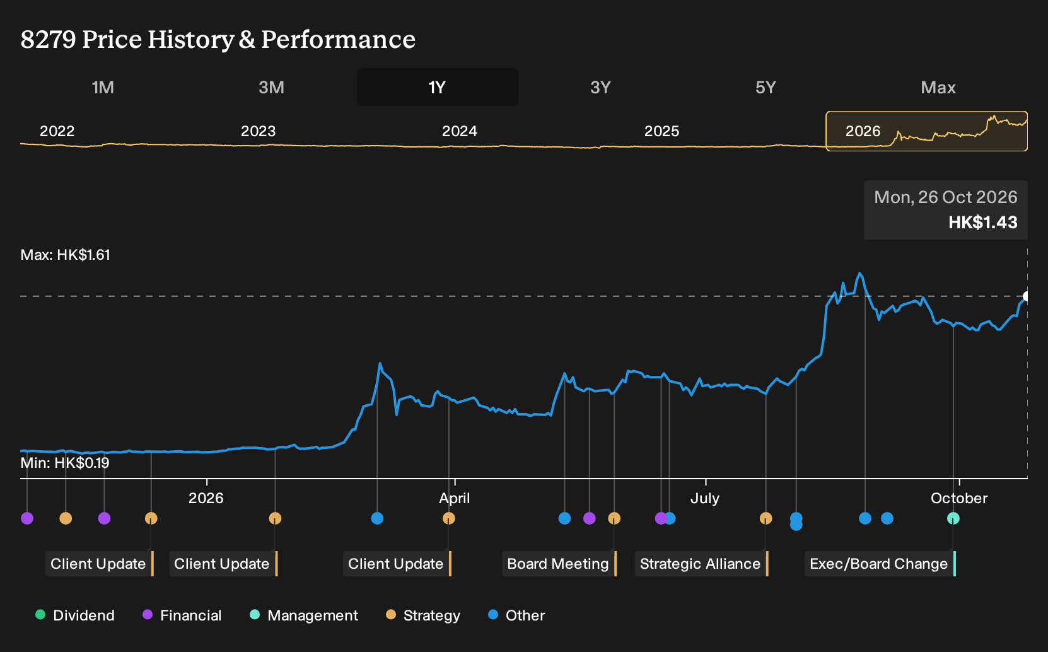Click the Min: HK$0.19 label
The image size is (1048, 652).
65,463
